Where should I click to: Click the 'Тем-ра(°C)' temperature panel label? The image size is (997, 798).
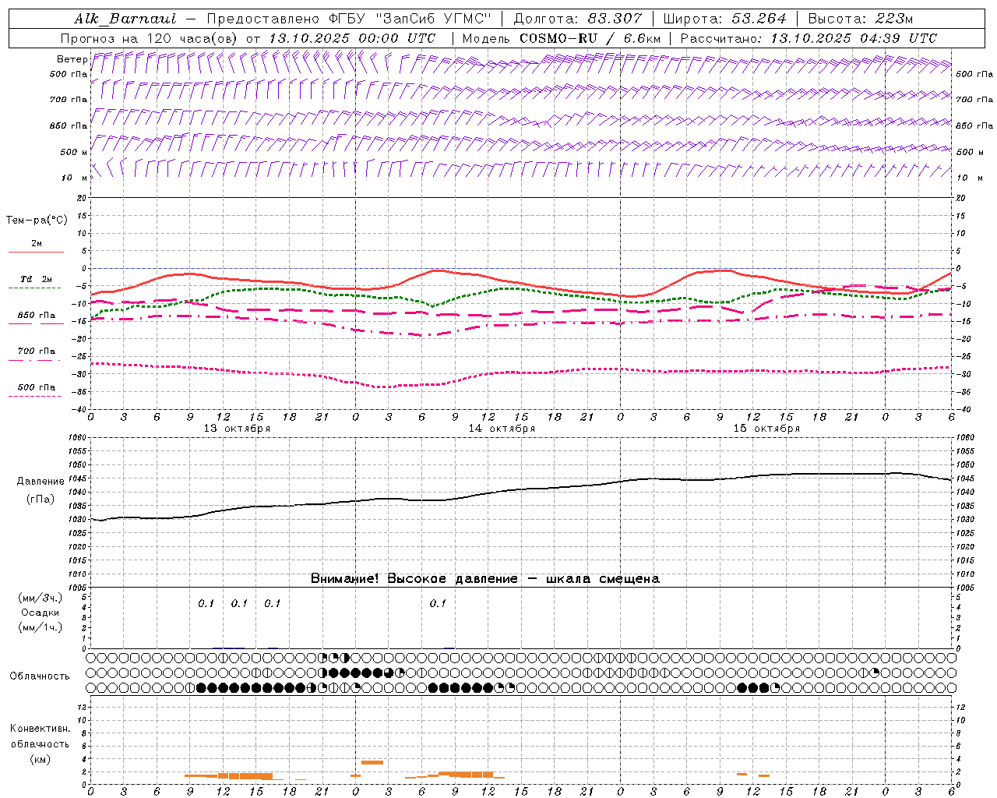pyautogui.click(x=37, y=221)
